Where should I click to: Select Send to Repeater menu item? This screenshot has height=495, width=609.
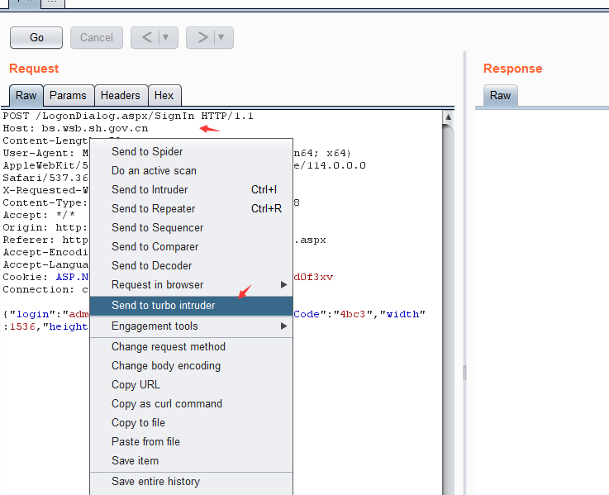154,209
